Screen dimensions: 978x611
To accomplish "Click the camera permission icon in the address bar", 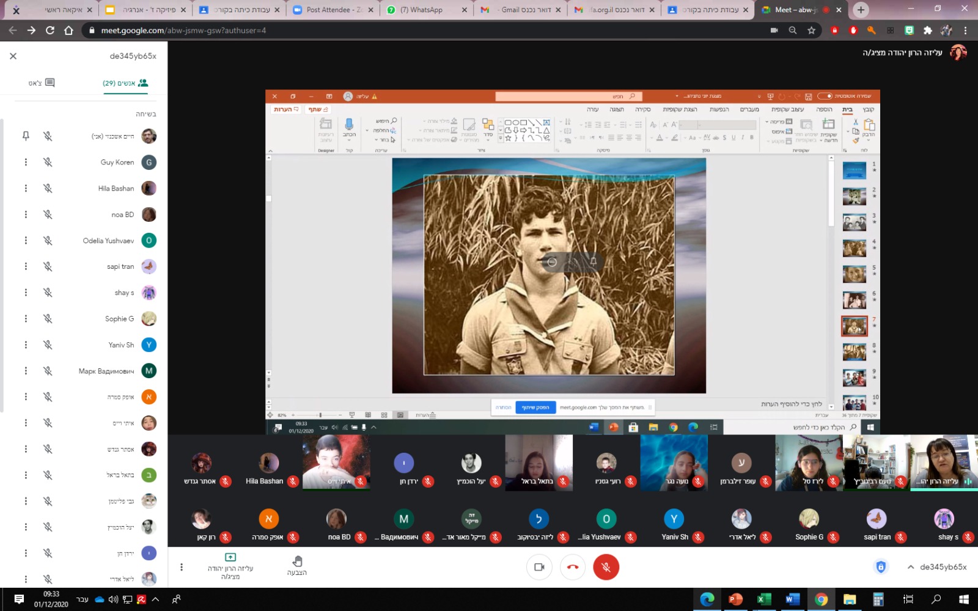I will (x=774, y=30).
